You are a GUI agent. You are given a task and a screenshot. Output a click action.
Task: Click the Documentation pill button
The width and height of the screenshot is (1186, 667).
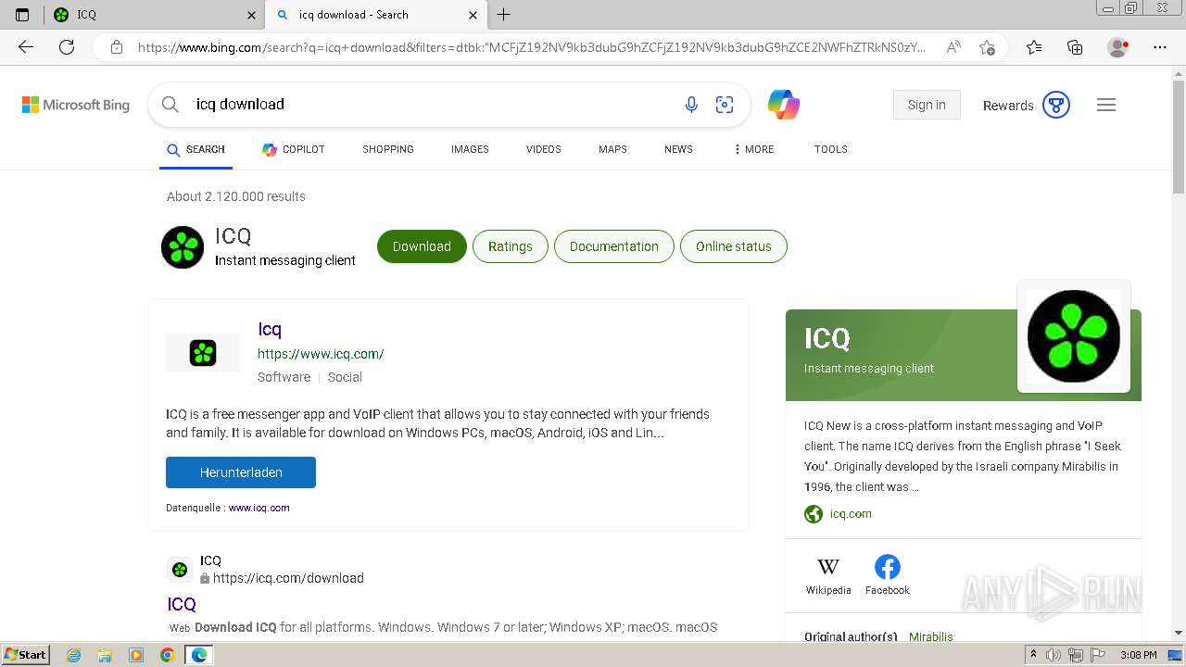[x=614, y=246]
